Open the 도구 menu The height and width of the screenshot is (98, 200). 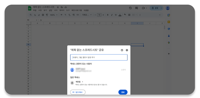[x=68, y=10]
